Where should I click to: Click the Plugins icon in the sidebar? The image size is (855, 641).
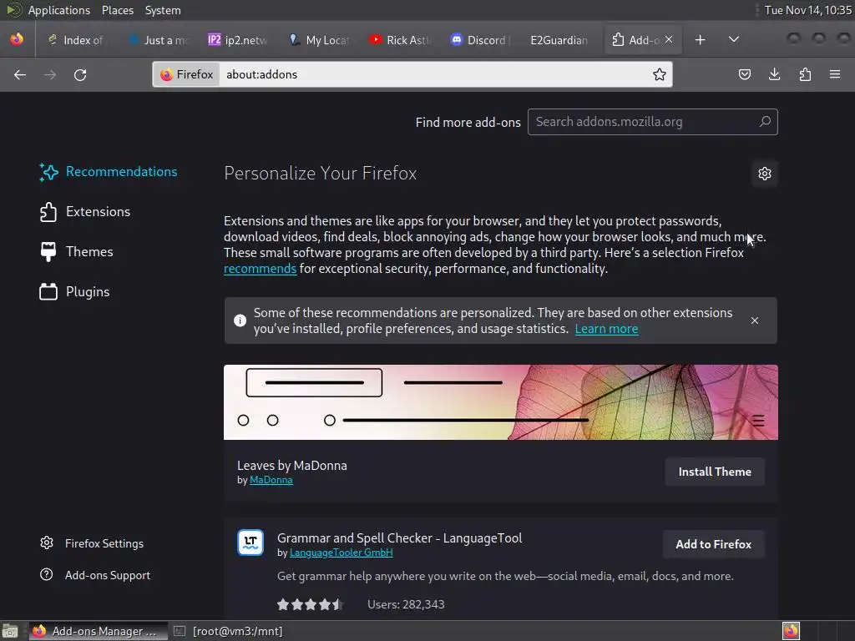click(48, 291)
